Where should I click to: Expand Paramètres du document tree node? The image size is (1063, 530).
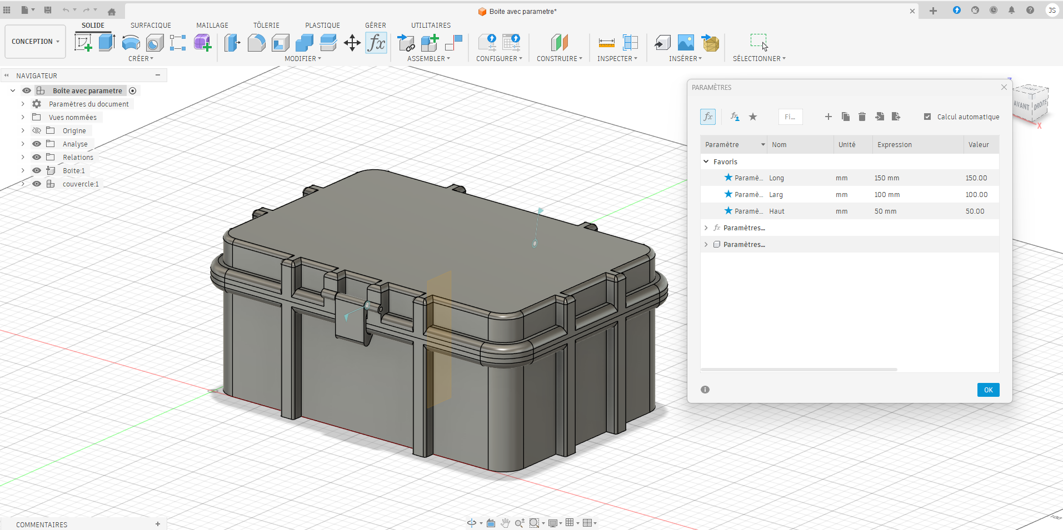click(x=23, y=104)
